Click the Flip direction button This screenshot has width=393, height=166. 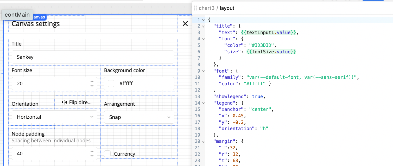pyautogui.click(x=77, y=102)
